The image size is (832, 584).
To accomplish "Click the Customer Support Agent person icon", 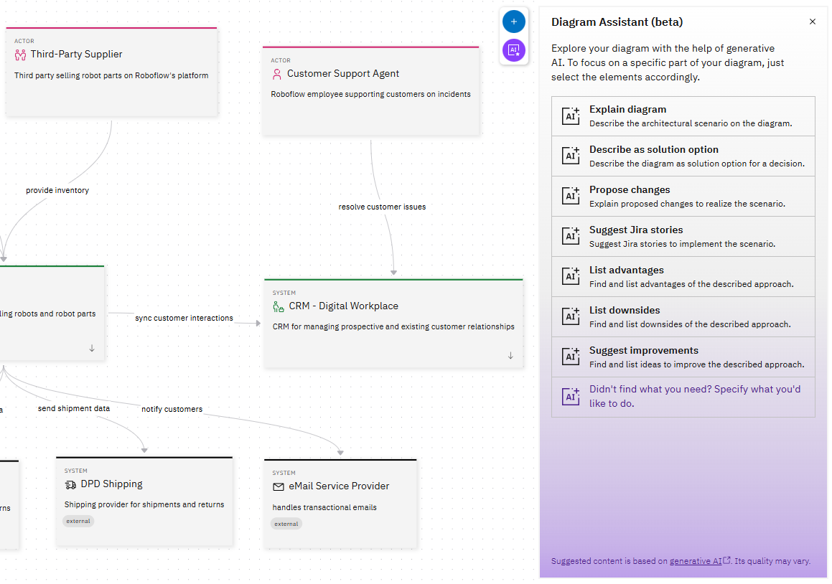I will [x=277, y=74].
